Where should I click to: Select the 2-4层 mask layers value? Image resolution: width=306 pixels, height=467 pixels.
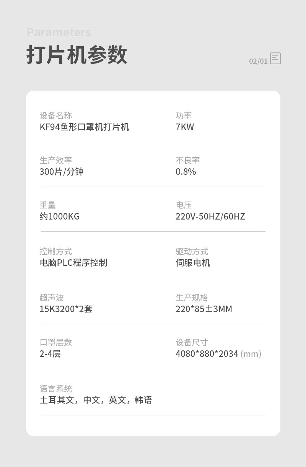(x=50, y=354)
